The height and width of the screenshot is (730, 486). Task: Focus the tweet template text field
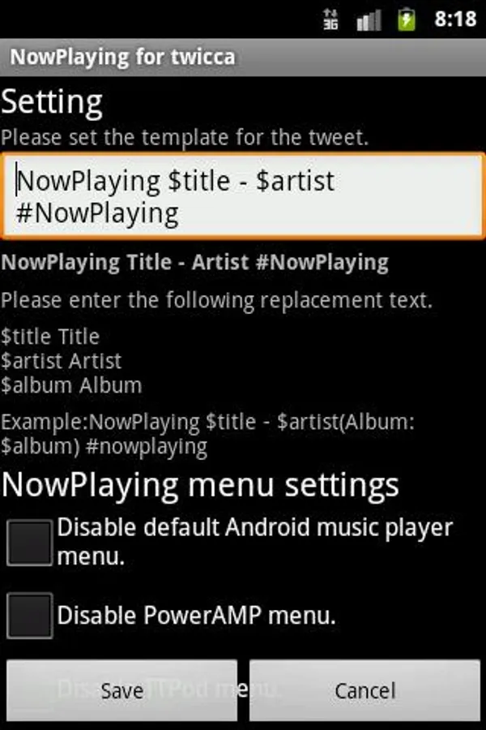tap(243, 196)
